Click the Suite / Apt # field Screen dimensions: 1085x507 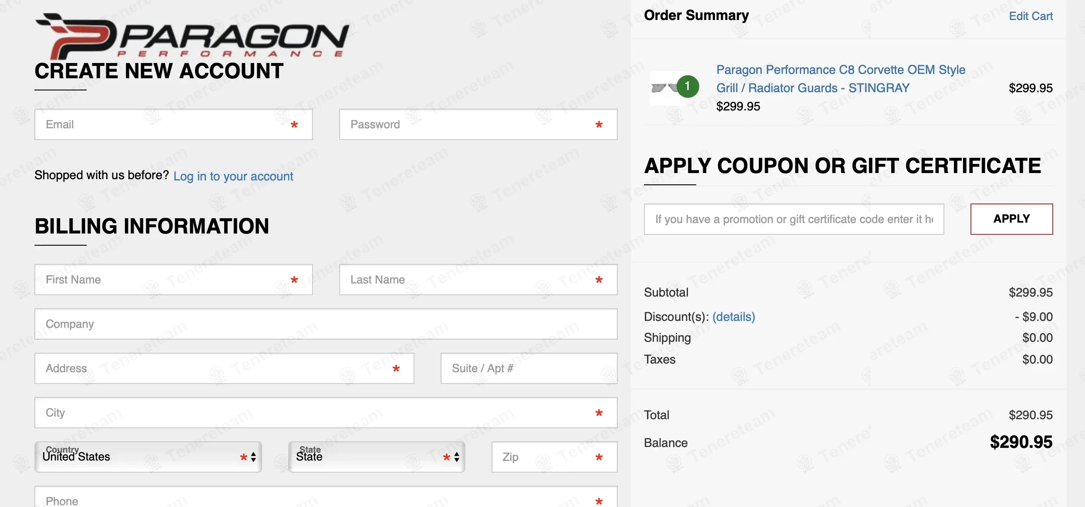click(529, 368)
